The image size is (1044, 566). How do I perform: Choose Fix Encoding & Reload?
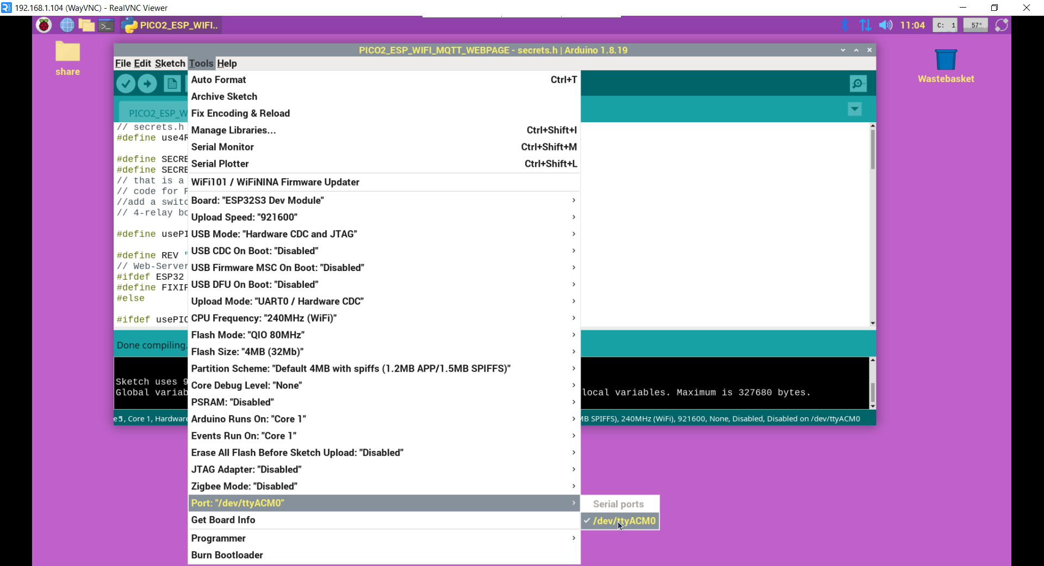[x=384, y=114]
